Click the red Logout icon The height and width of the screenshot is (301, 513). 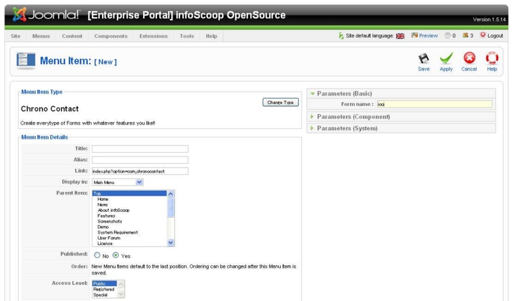483,35
